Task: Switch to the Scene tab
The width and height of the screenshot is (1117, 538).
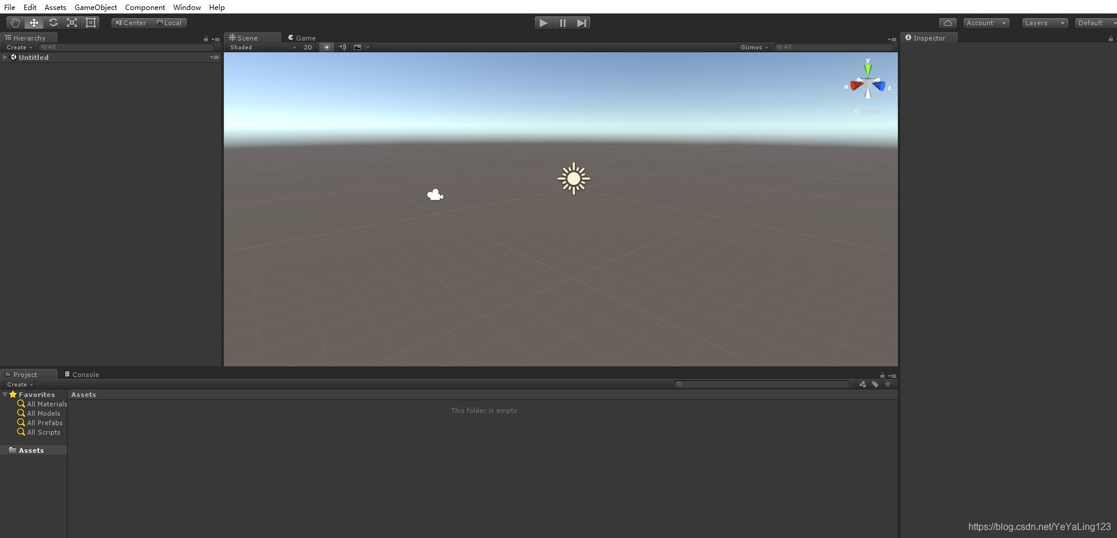Action: point(252,38)
